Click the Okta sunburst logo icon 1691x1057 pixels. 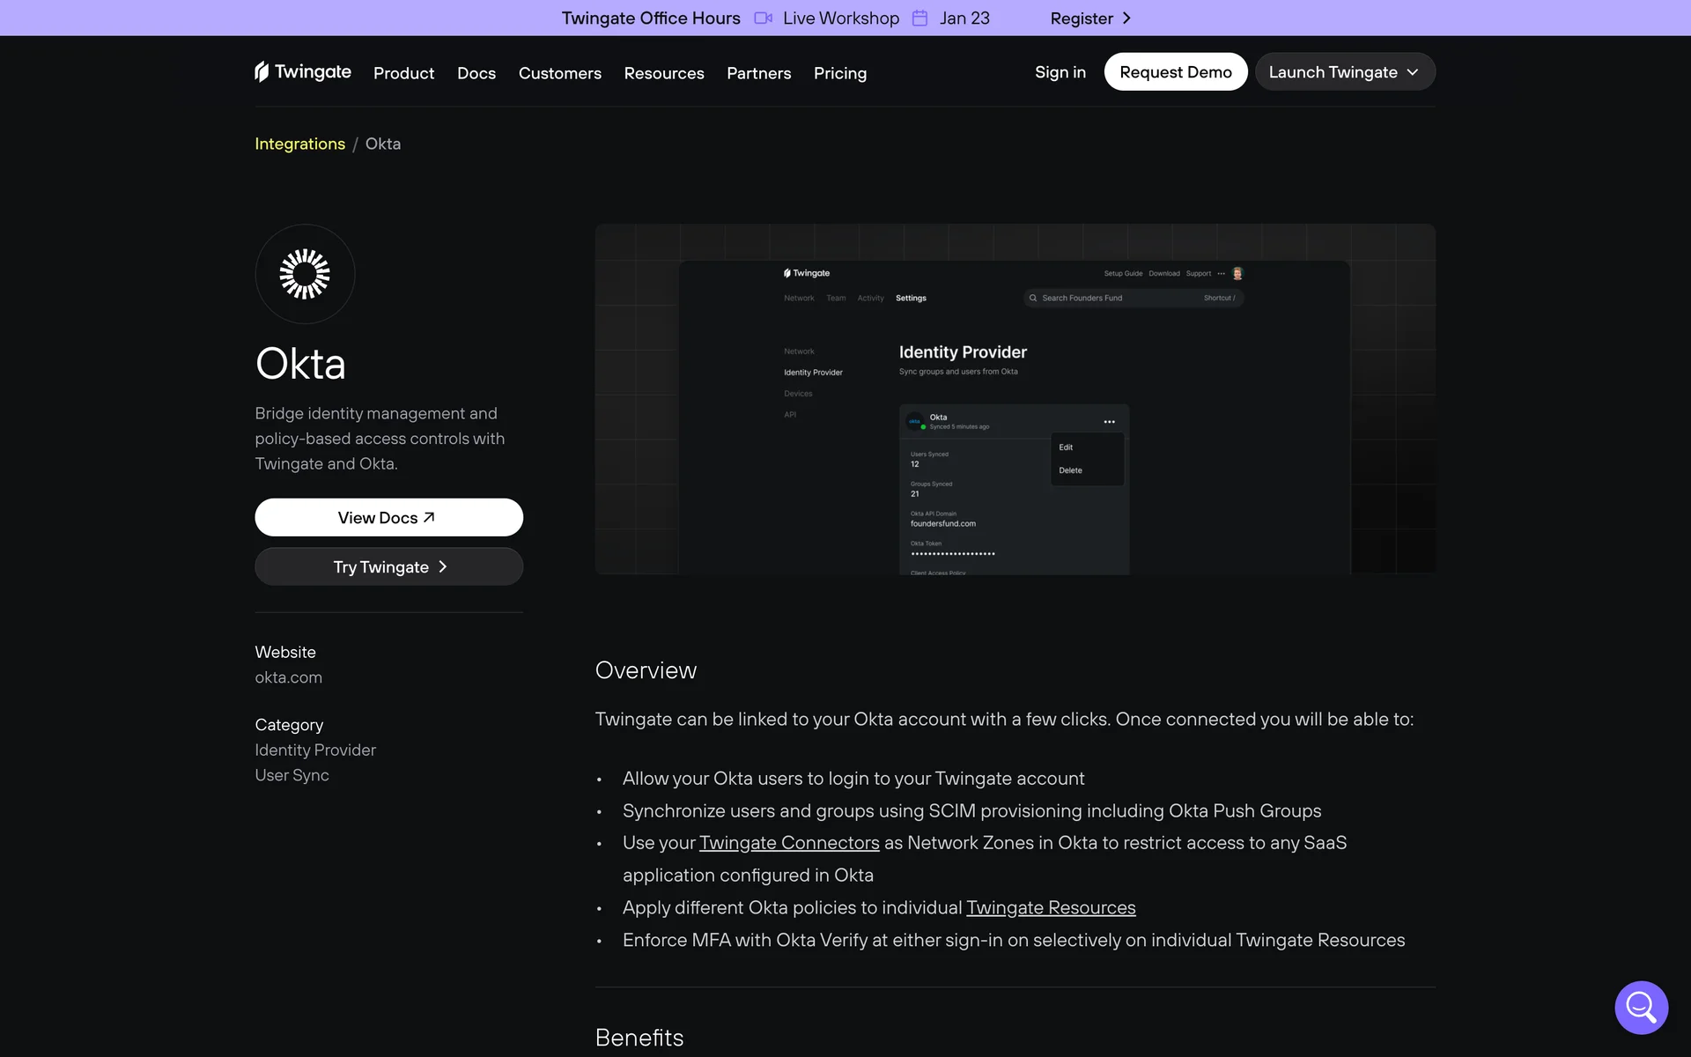[x=305, y=274]
